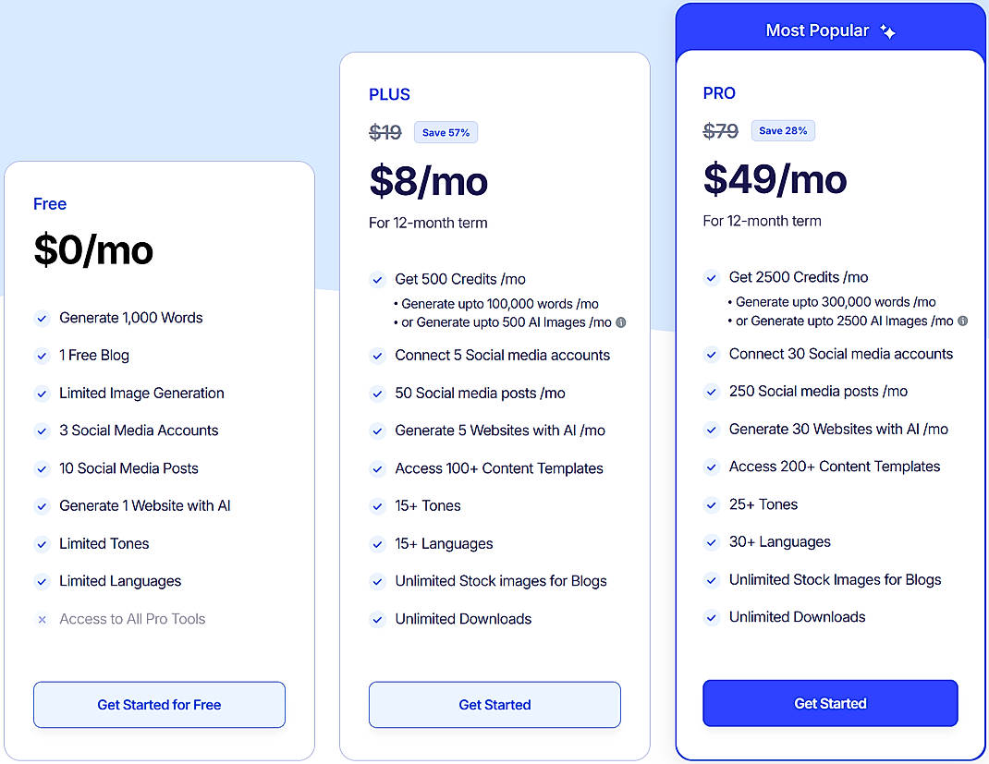Click the crossed-out $79 original price

pyautogui.click(x=721, y=130)
